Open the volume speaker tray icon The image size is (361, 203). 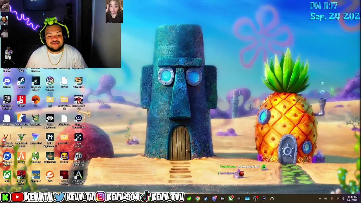(x=342, y=198)
